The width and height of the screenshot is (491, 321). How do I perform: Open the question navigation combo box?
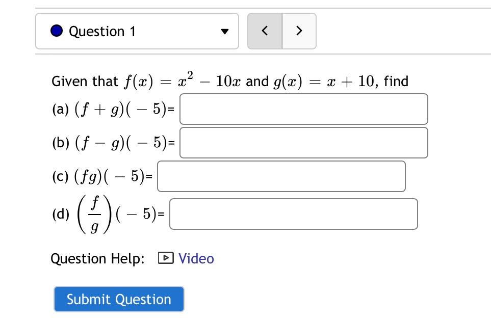coord(138,31)
